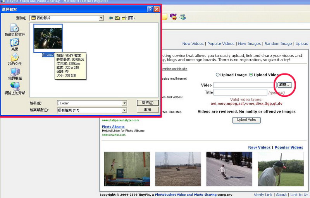Select the Upload Image radio button
310x198 pixels.
[x=217, y=75]
